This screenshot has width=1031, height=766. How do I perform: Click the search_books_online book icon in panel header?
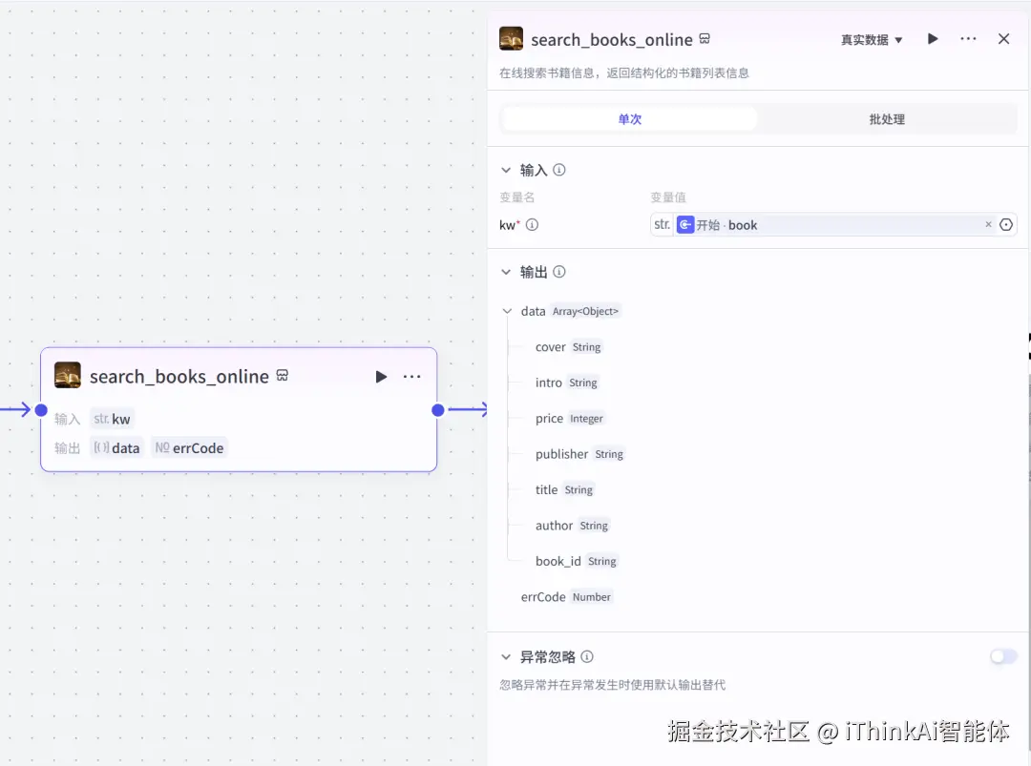(511, 39)
